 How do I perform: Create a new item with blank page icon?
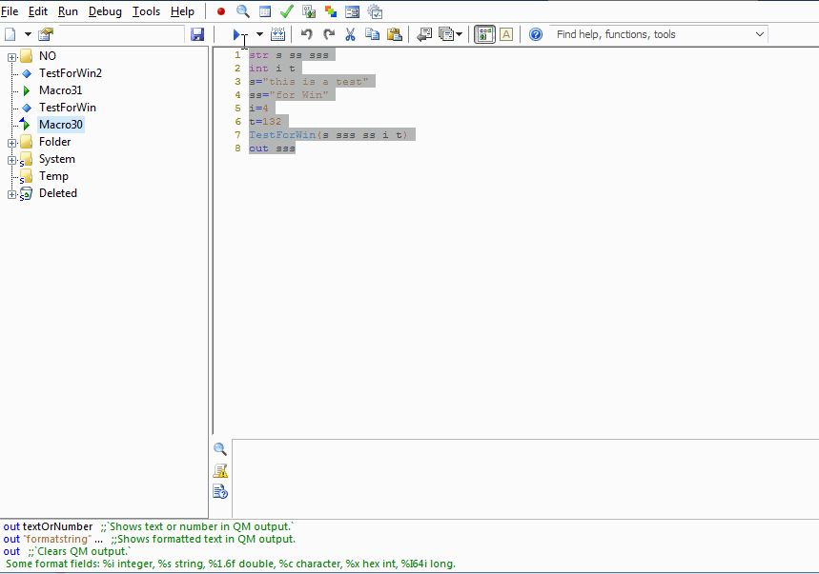coord(10,34)
